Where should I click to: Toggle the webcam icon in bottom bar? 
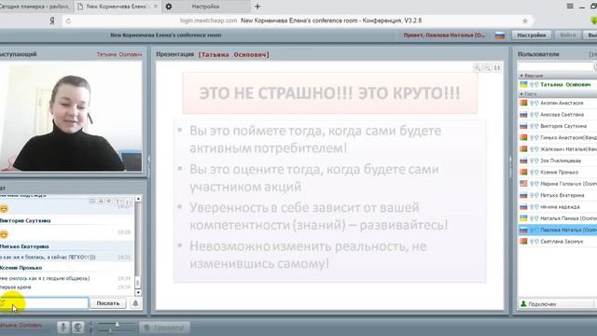[77, 328]
